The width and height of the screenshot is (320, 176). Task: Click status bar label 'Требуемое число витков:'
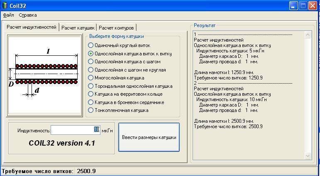[x=37, y=171]
